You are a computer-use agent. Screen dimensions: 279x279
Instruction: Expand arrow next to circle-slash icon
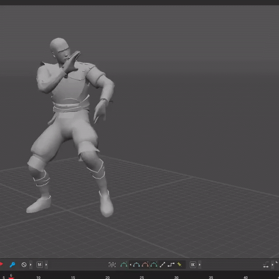tap(31, 265)
